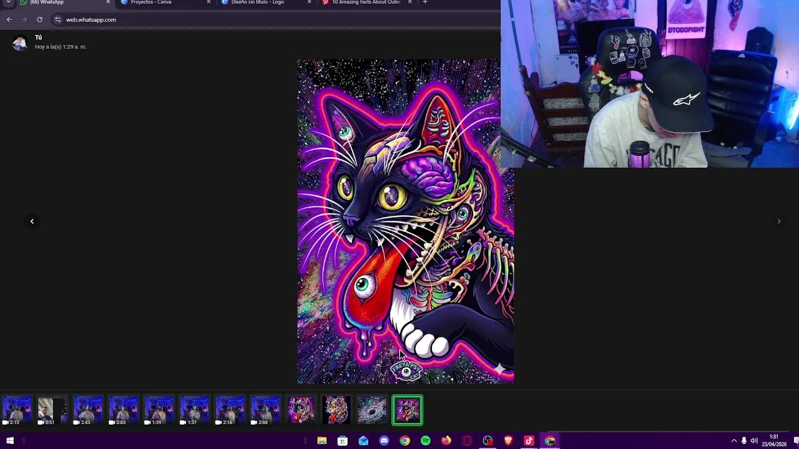Open the 1:37 video thumbnail
Image resolution: width=799 pixels, height=449 pixels.
pos(194,411)
